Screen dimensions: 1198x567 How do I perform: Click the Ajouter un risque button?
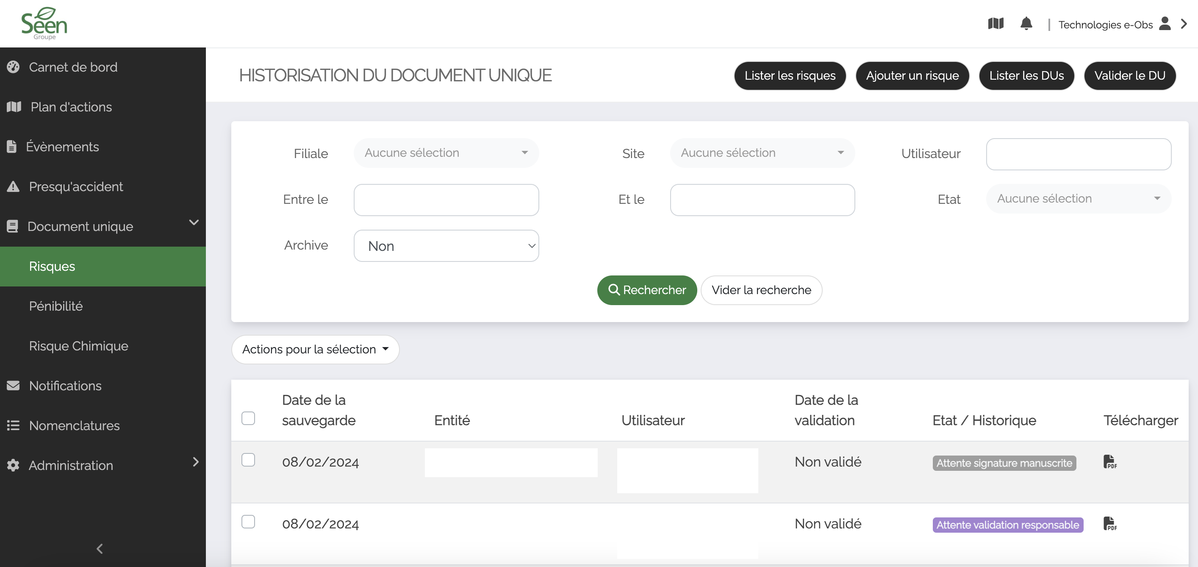tap(912, 76)
